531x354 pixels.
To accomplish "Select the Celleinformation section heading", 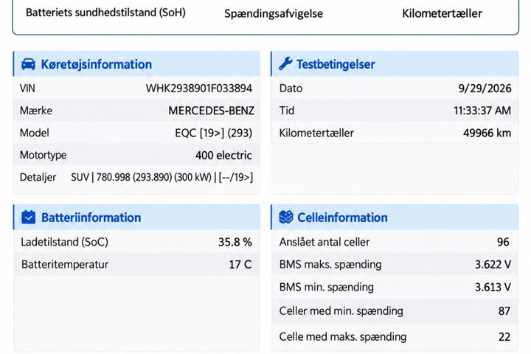I will 342,218.
